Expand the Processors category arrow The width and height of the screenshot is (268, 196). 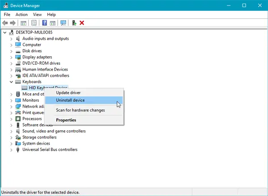pos(11,119)
